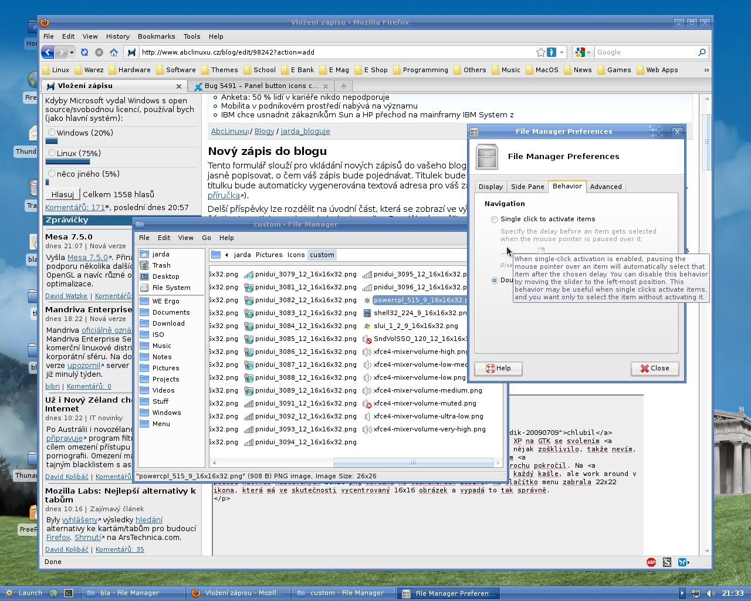Image resolution: width=751 pixels, height=601 pixels.
Task: Switch to Advanced tab in preferences
Action: click(x=605, y=187)
